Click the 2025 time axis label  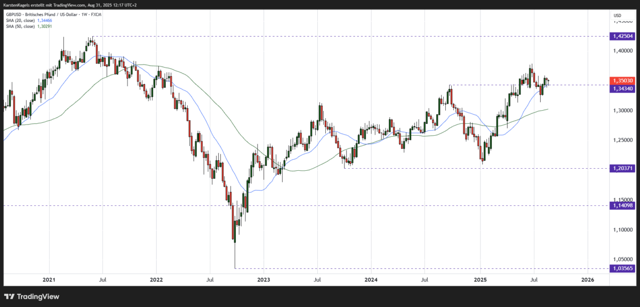pyautogui.click(x=481, y=279)
